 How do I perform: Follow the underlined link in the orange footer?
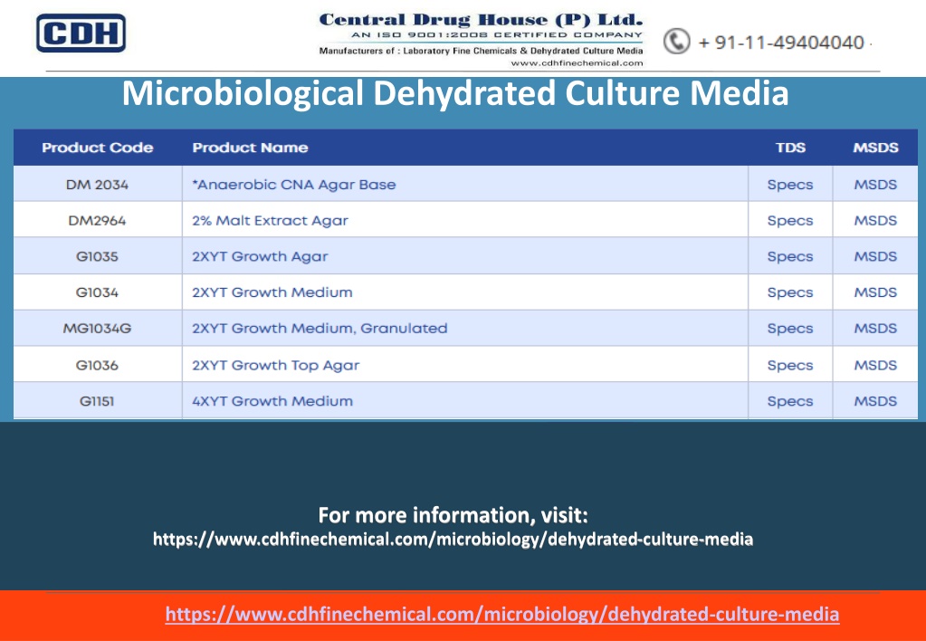click(x=502, y=615)
